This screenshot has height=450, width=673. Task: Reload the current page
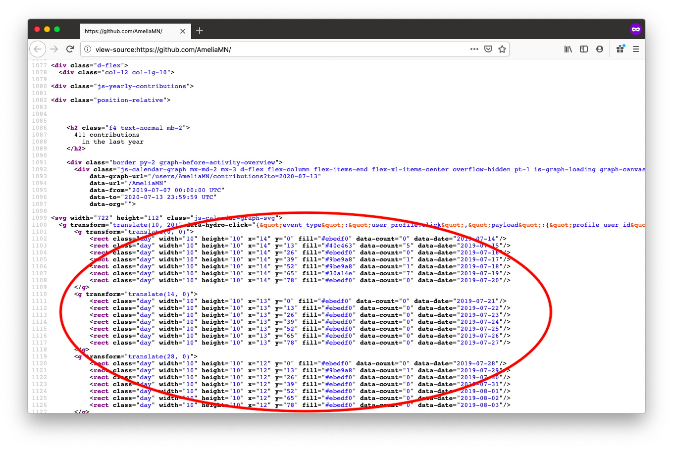(70, 49)
